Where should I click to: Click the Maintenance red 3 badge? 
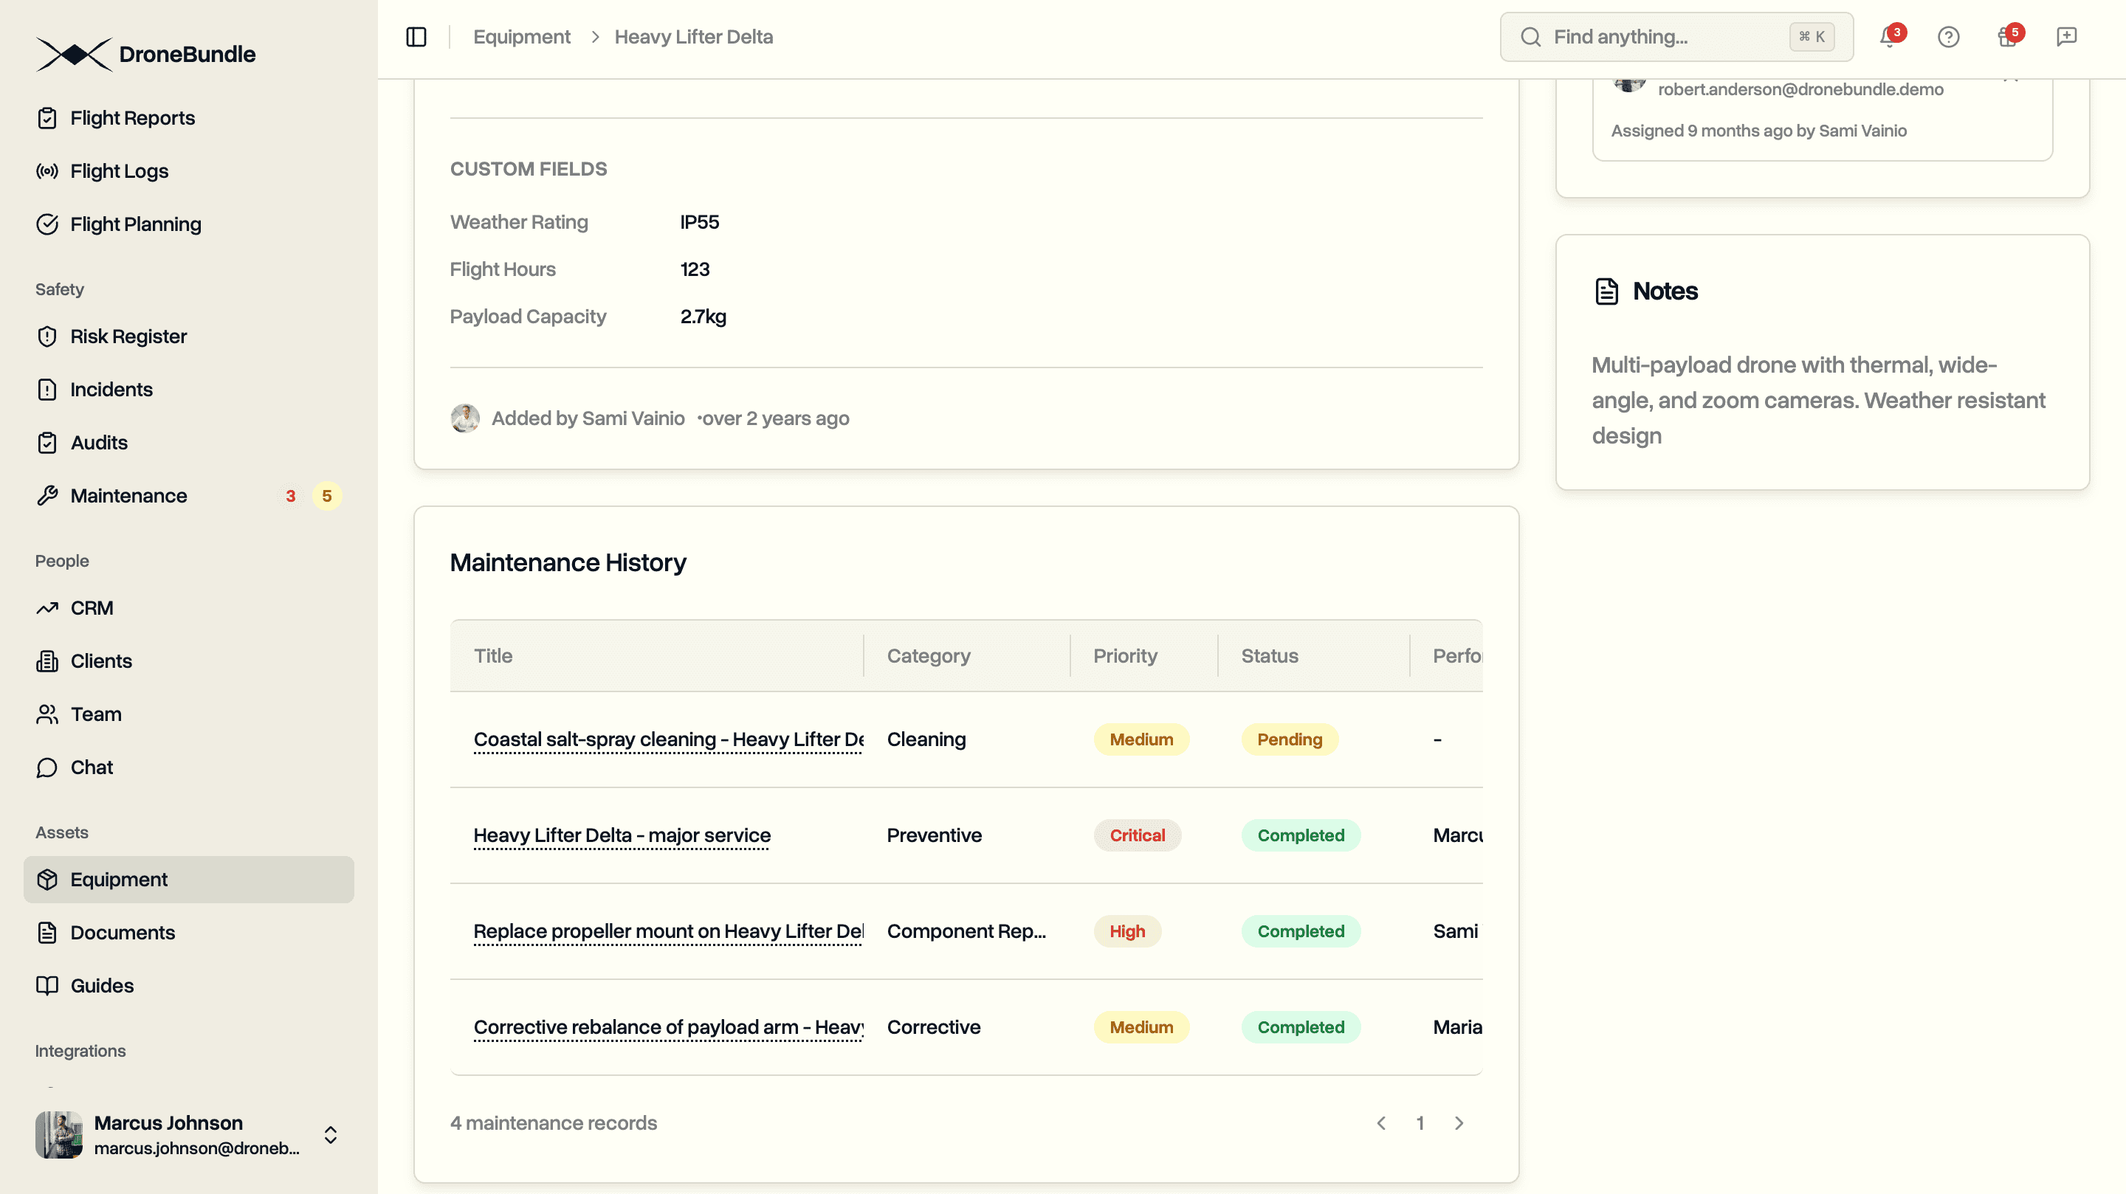click(291, 496)
